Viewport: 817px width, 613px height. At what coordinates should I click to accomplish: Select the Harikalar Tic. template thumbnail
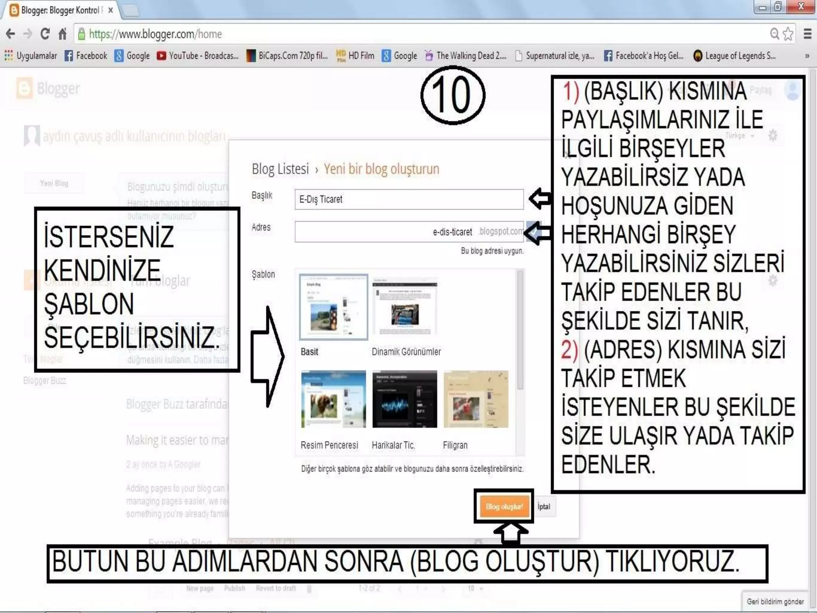[405, 399]
